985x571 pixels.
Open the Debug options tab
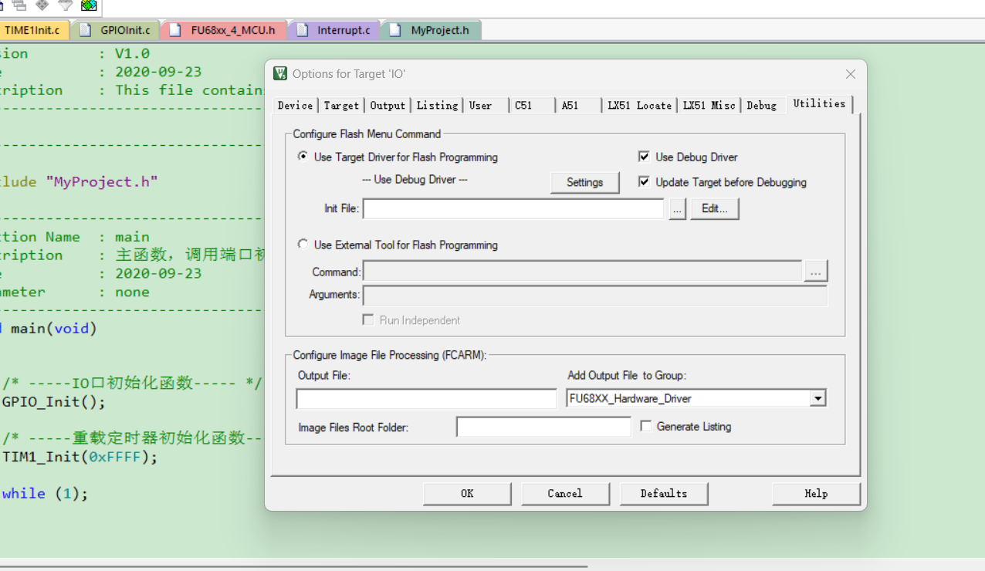coord(761,105)
